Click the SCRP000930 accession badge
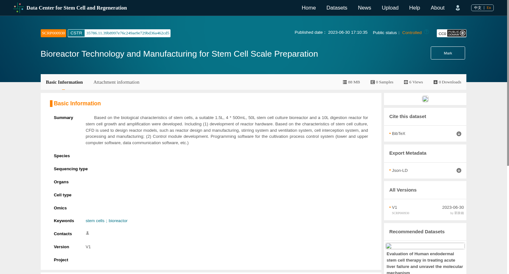This screenshot has height=274, width=509. click(x=53, y=33)
